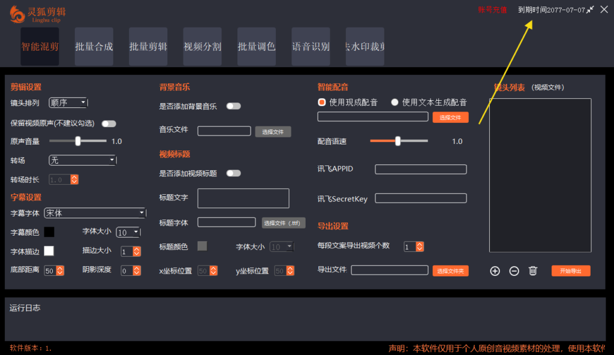The image size is (614, 355).
Task: Add a video file with the plus icon
Action: 495,271
